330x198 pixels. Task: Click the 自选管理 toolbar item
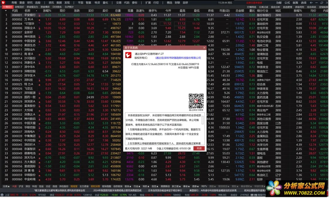pyautogui.click(x=288, y=7)
